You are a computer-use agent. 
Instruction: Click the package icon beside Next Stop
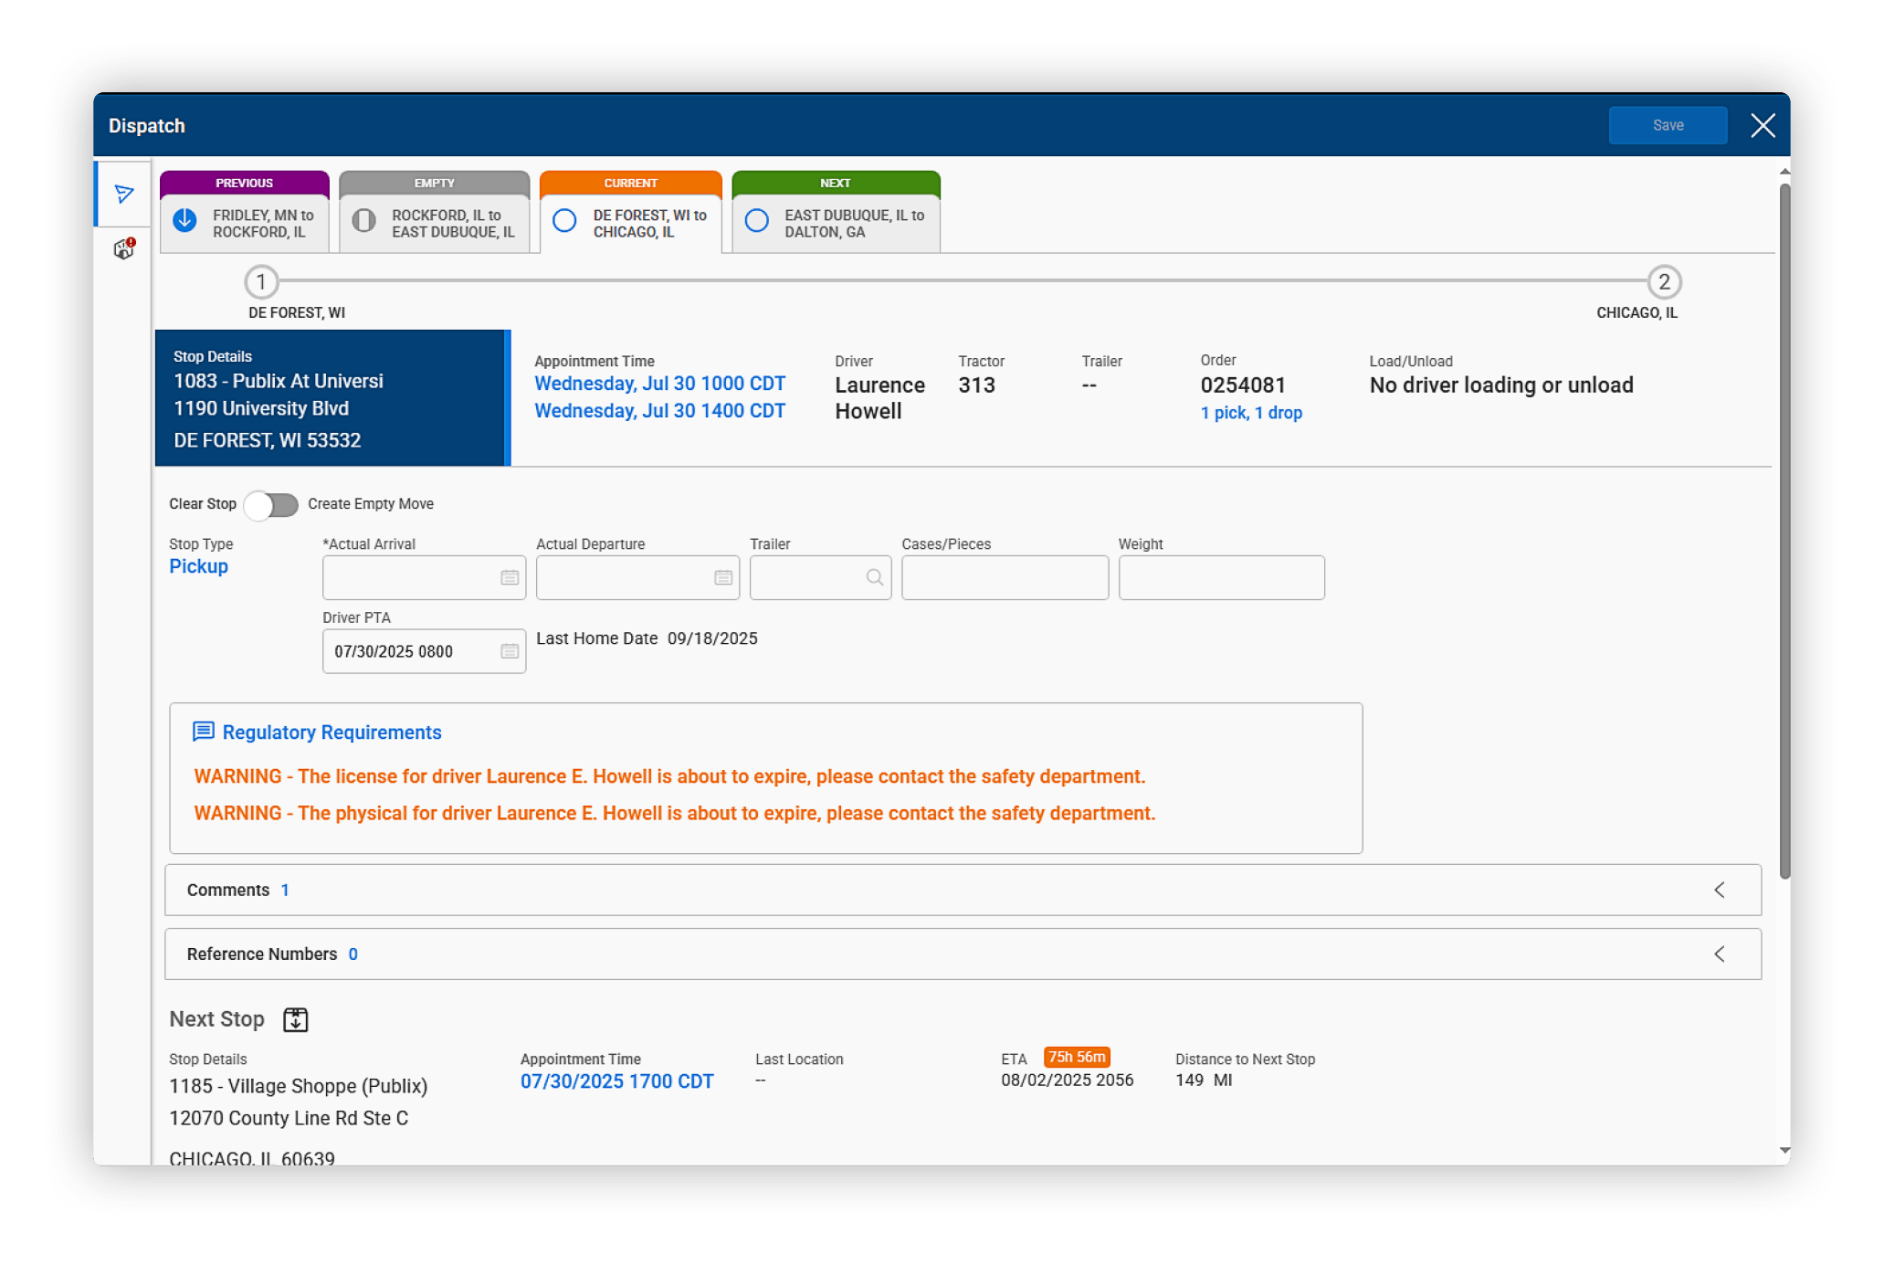[x=295, y=1018]
